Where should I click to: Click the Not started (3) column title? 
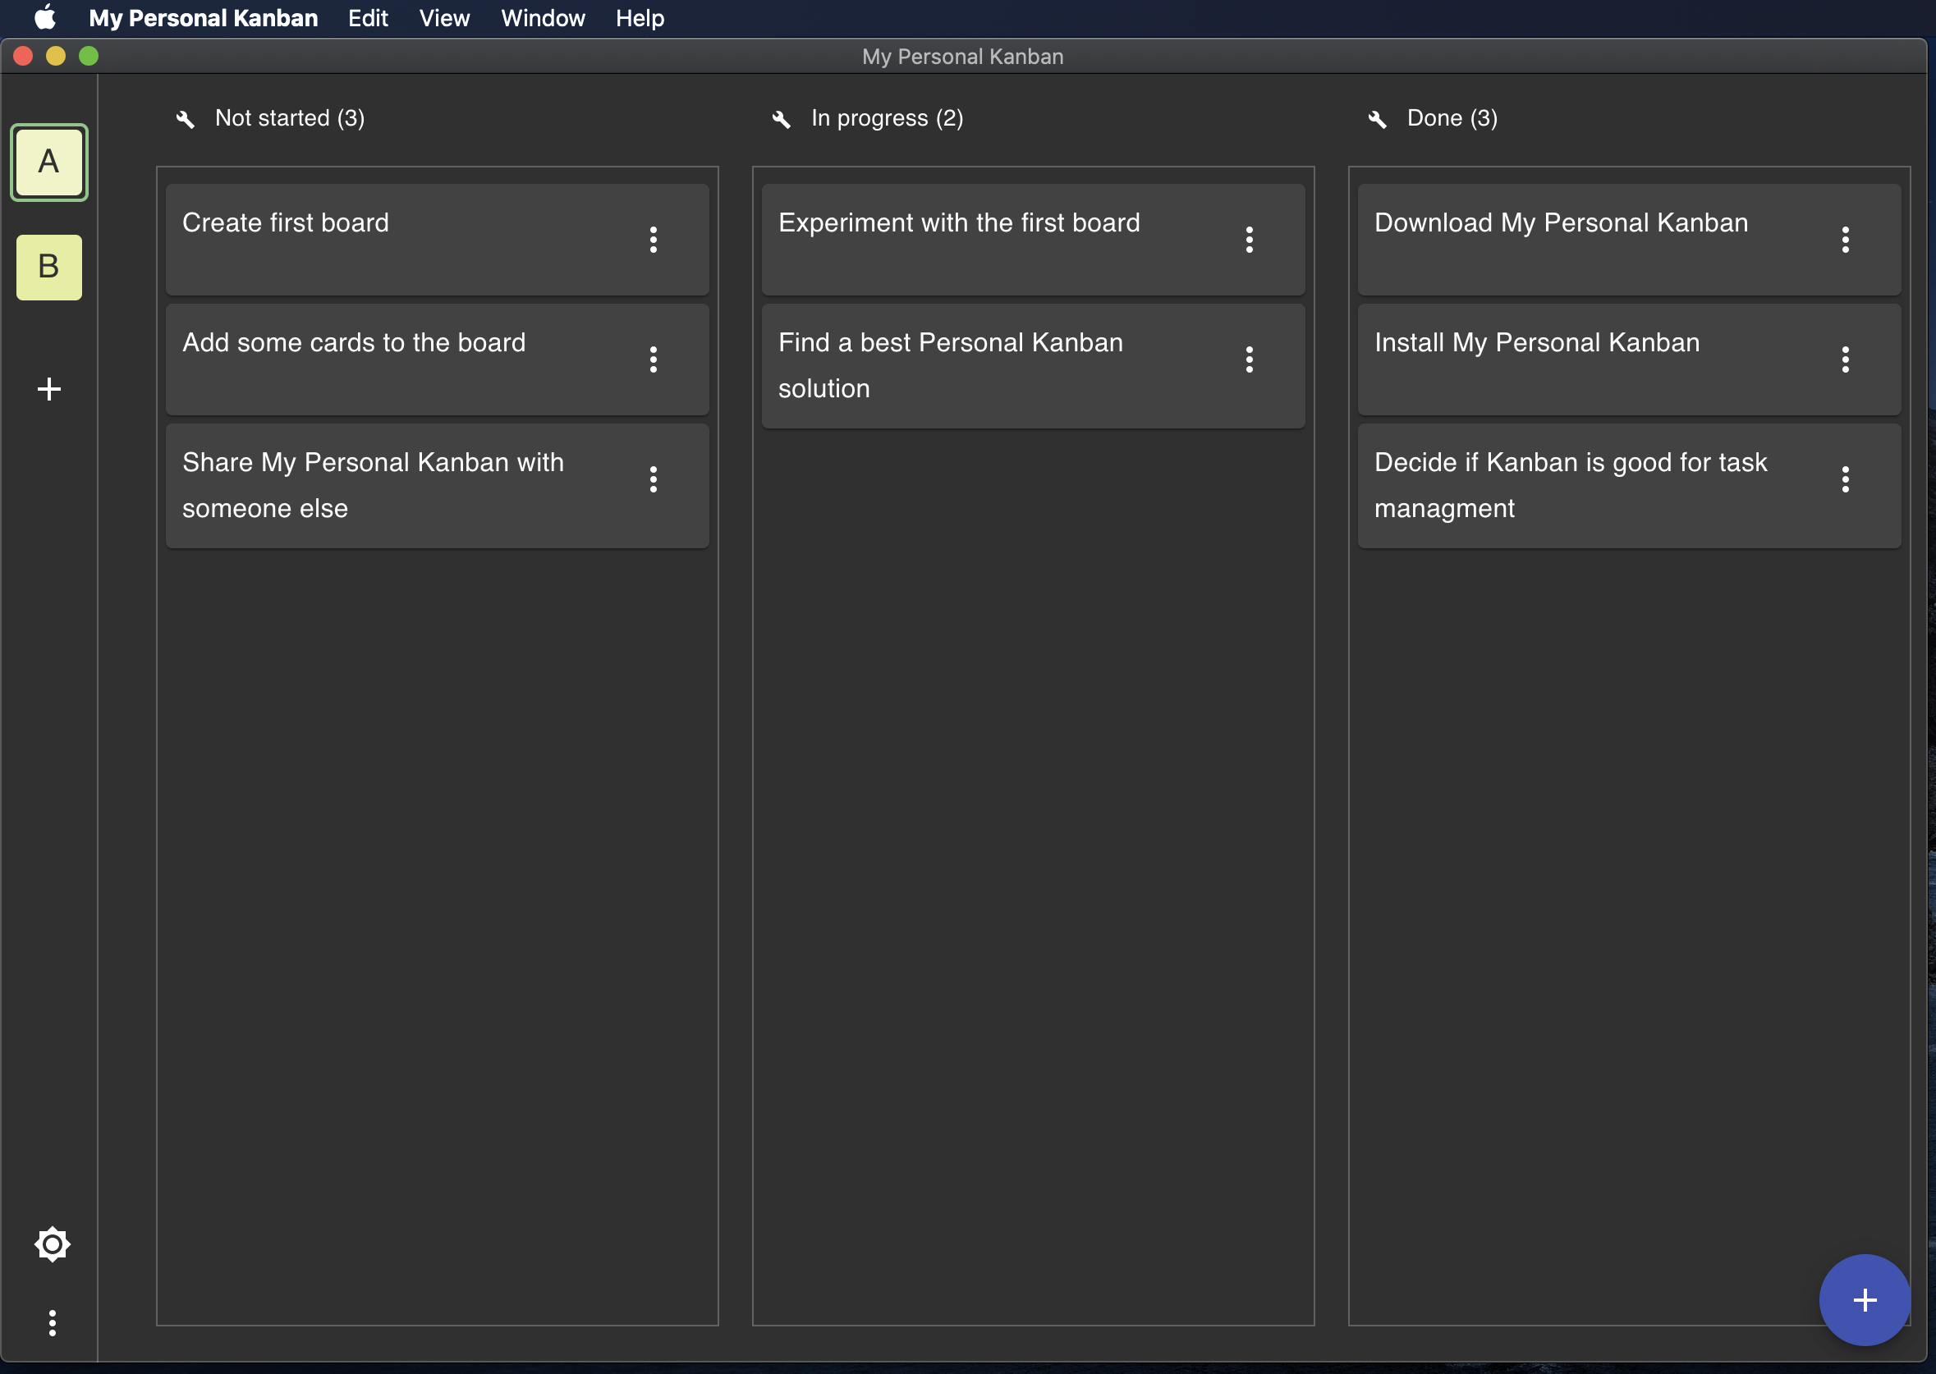coord(289,118)
